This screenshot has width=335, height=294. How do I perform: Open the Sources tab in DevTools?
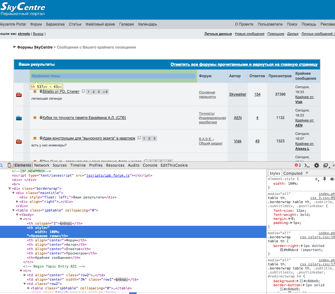pos(60,165)
